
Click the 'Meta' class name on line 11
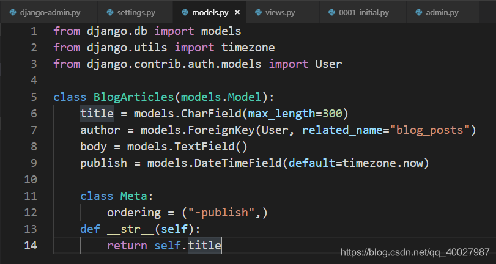[133, 196]
